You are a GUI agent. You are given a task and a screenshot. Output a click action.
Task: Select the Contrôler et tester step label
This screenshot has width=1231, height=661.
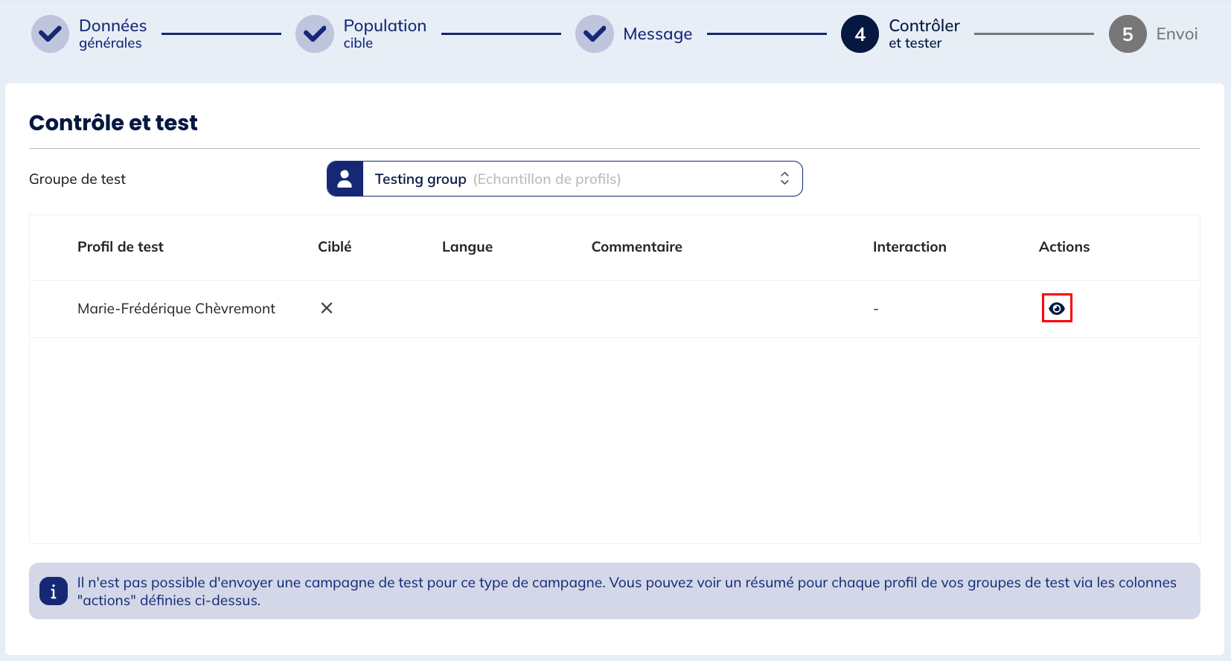pyautogui.click(x=924, y=34)
